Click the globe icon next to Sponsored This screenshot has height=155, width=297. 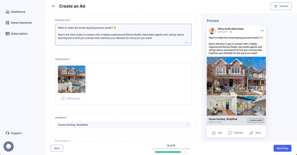(x=231, y=32)
